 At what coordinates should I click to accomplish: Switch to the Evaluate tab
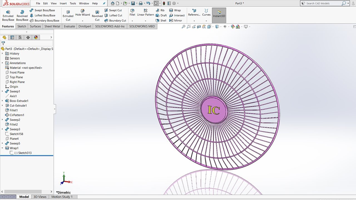[69, 26]
